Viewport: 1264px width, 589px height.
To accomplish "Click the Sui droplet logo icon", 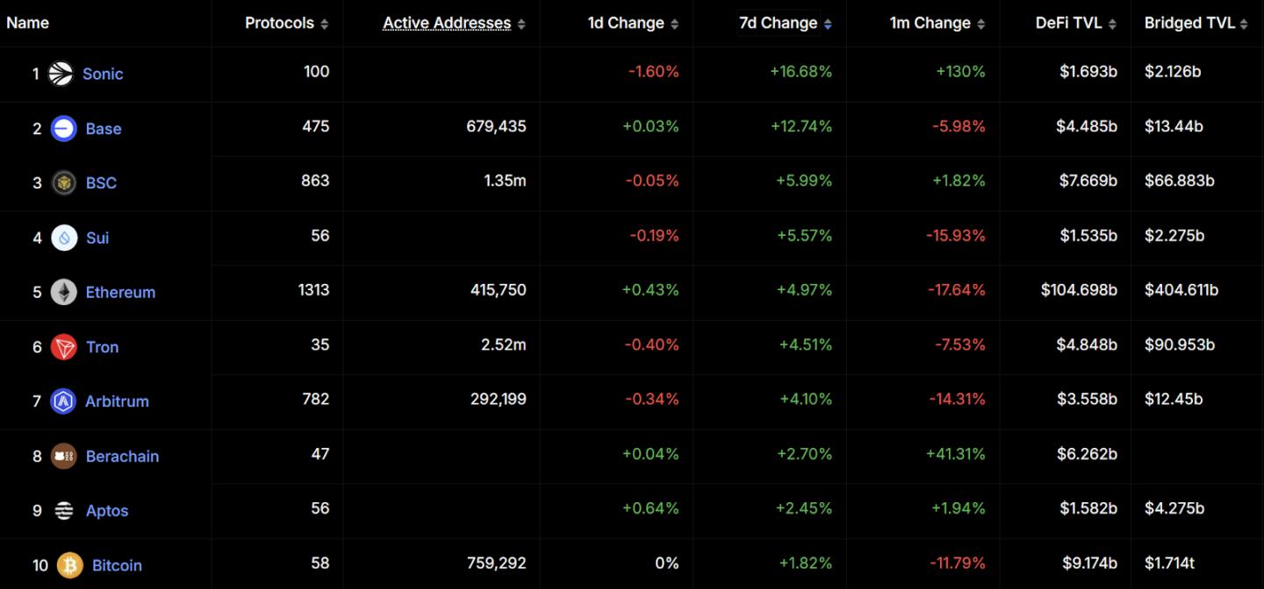I will 64,238.
